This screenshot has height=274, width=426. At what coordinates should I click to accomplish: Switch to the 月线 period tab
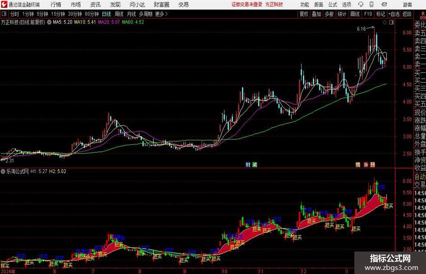[131, 14]
